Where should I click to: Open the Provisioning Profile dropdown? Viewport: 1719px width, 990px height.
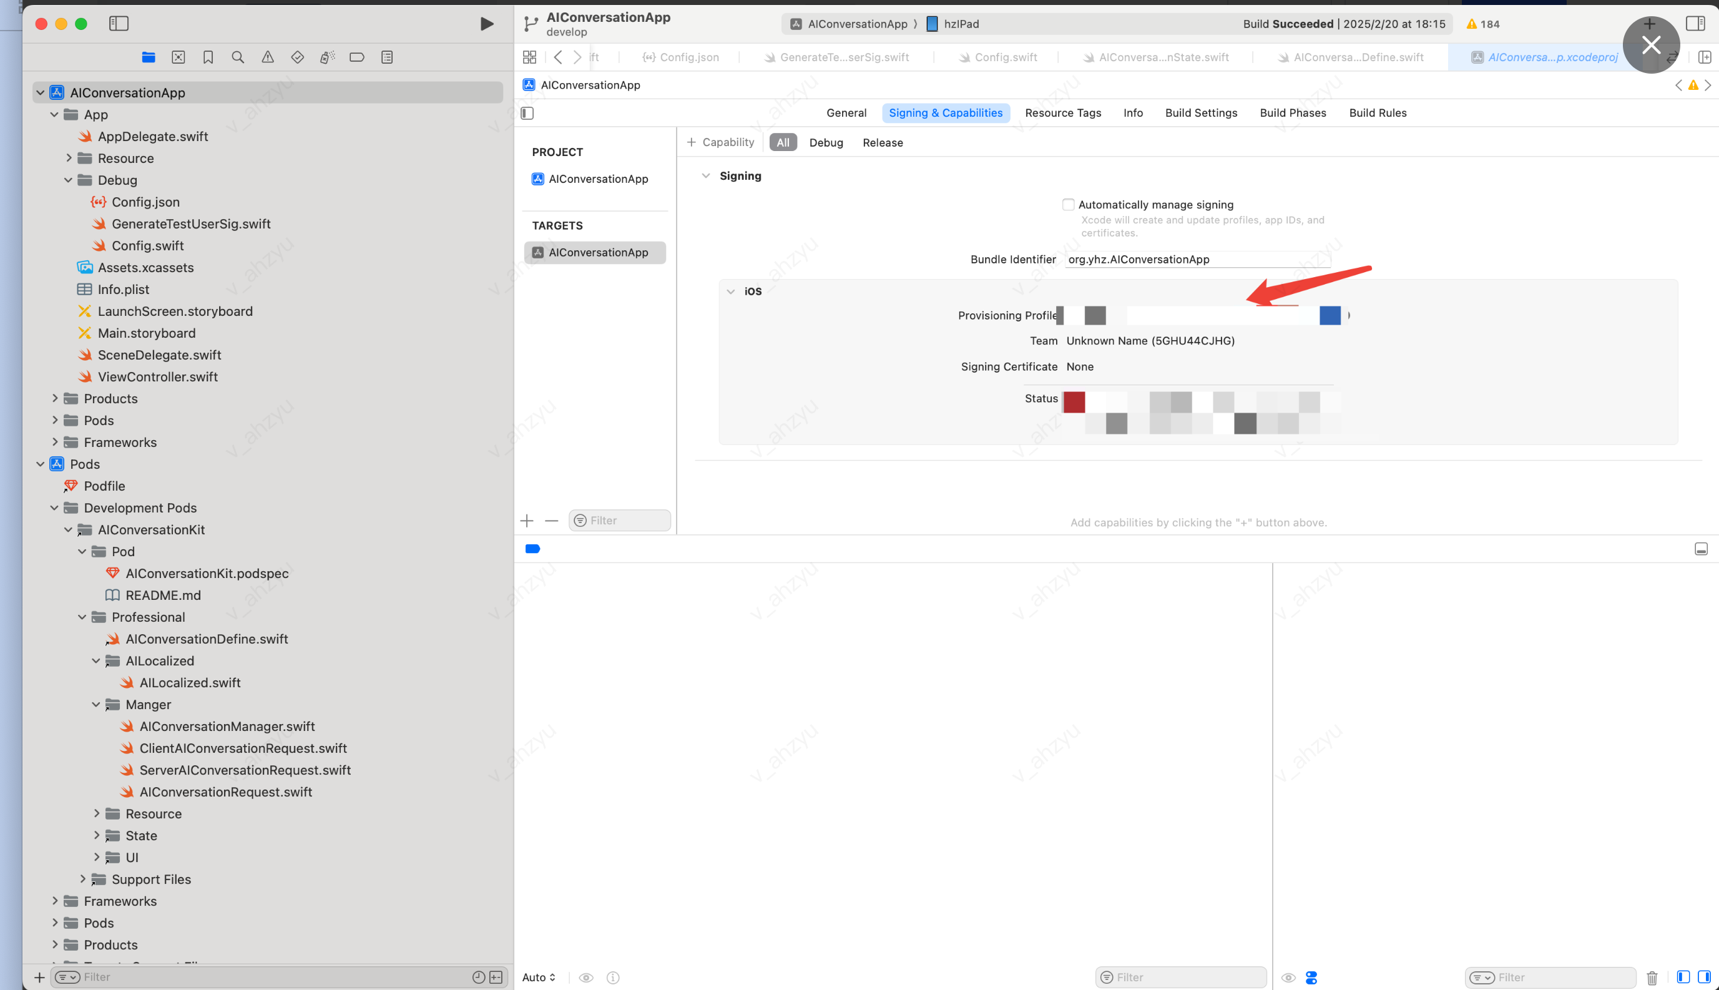[x=1203, y=315]
